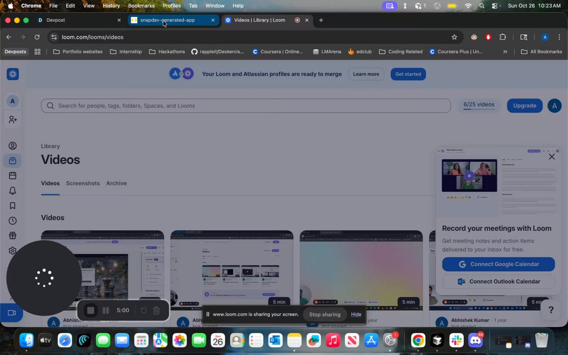
Task: Open the Chrome apps grid in bookmarks bar
Action: coord(37,51)
